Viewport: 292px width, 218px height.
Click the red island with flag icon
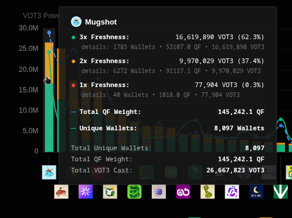pos(61,192)
